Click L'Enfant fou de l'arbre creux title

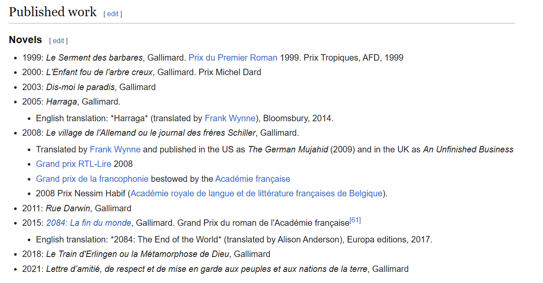coord(99,72)
